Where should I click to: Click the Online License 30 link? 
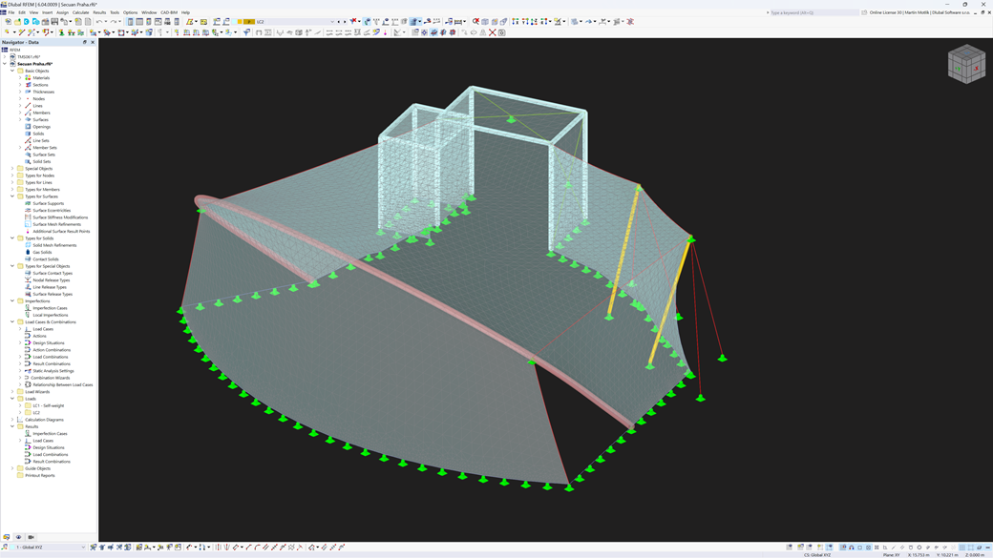coord(885,12)
